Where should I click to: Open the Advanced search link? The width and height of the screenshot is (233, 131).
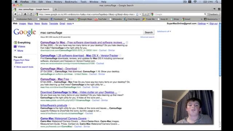[147, 37]
